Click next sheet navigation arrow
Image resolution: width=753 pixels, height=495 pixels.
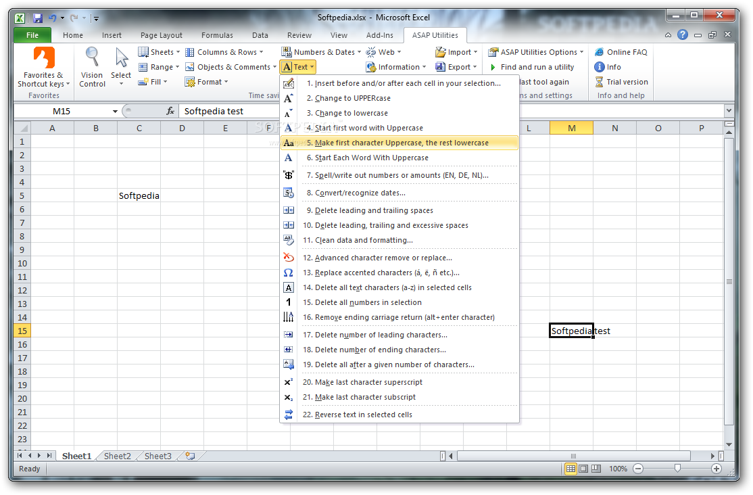click(x=39, y=456)
